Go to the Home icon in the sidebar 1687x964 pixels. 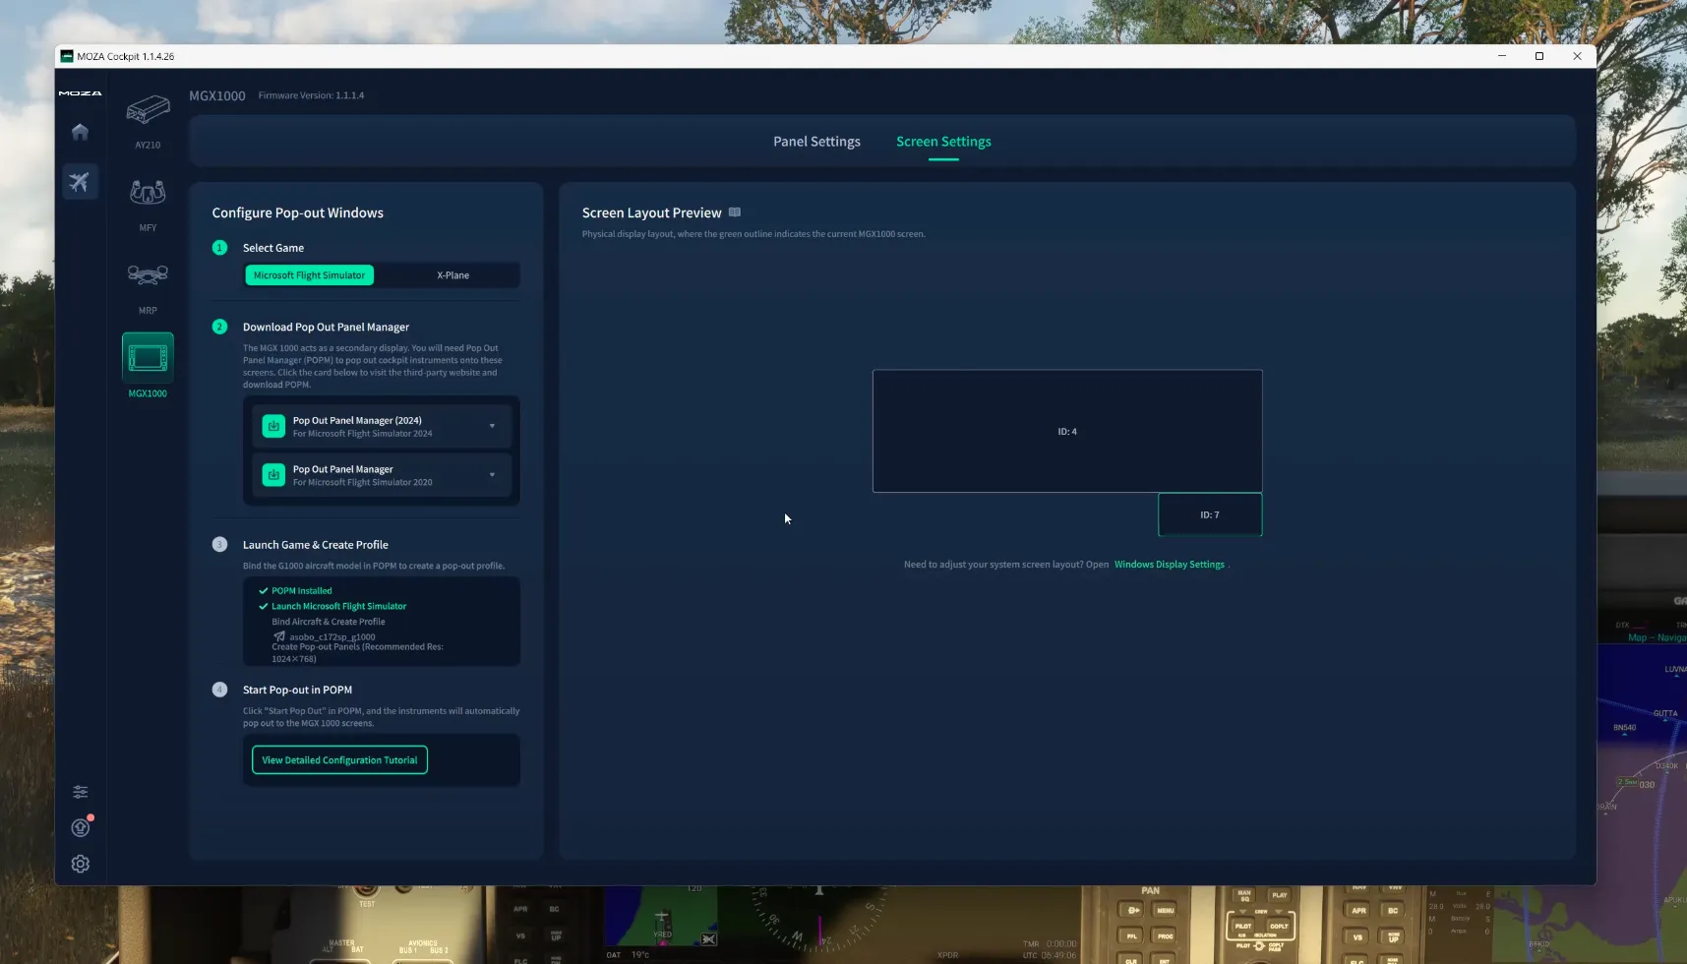click(80, 132)
